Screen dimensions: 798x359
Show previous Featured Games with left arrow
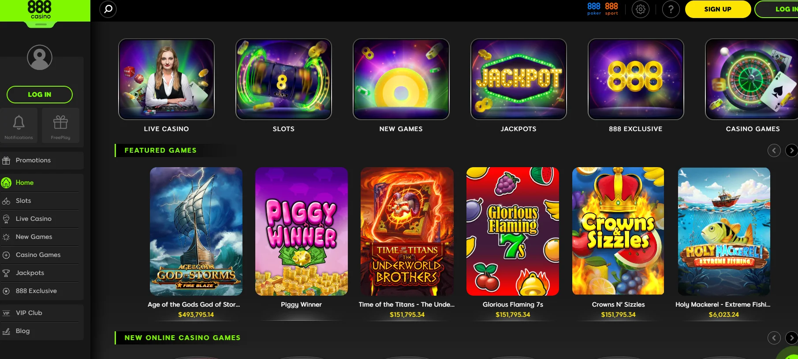(x=774, y=150)
